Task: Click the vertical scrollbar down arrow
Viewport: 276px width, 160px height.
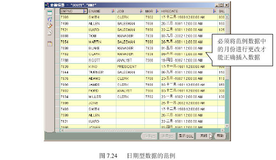Action: [227, 126]
